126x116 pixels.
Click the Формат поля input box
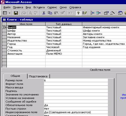click(76, 84)
